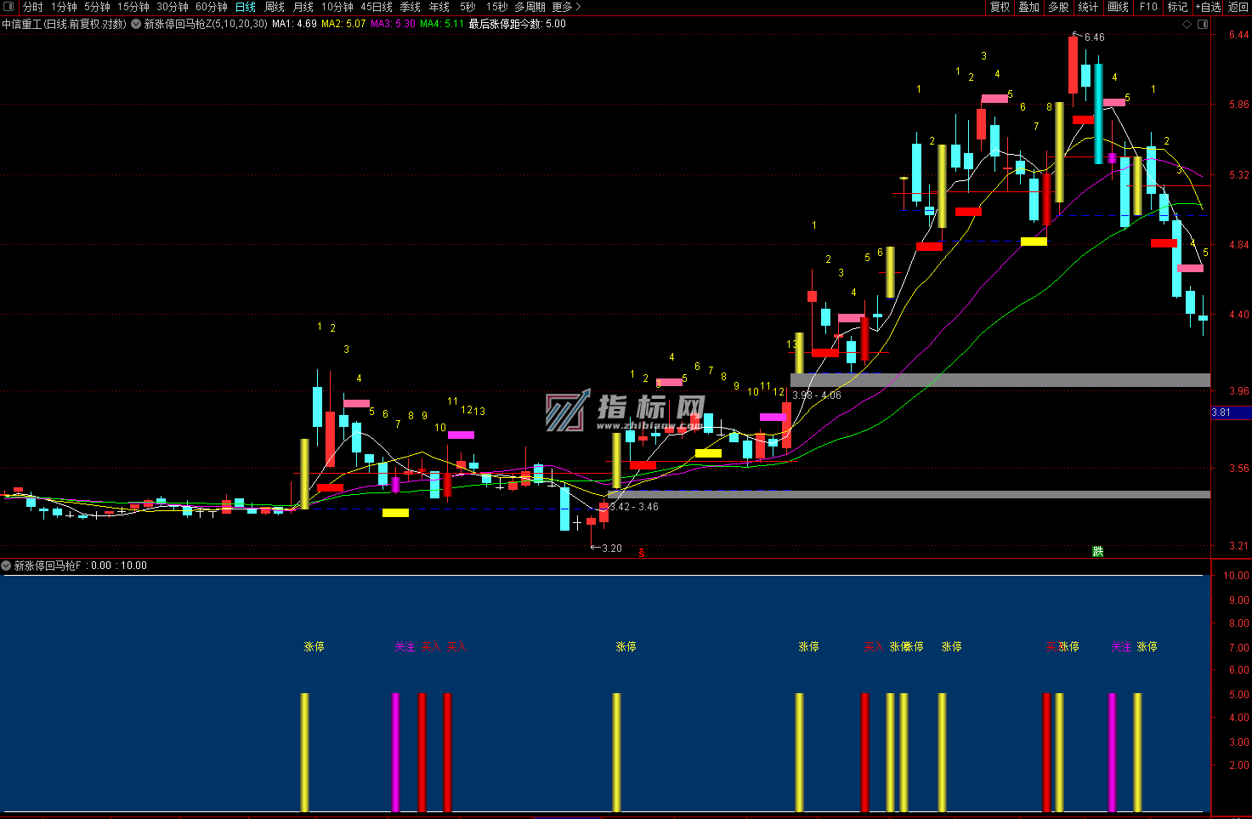The height and width of the screenshot is (819, 1252).
Task: Click the lower gray support band
Action: pyautogui.click(x=909, y=494)
